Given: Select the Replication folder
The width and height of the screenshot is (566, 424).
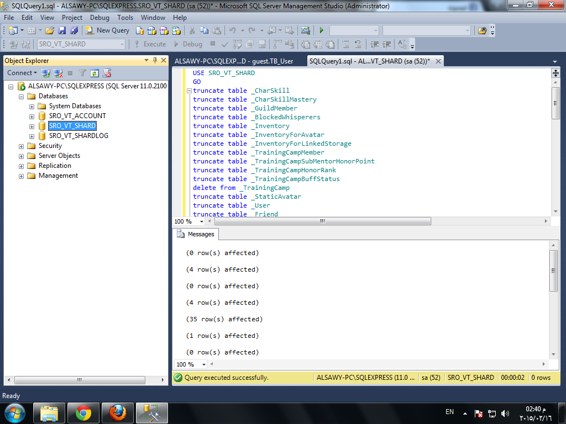Looking at the screenshot, I should pos(55,166).
